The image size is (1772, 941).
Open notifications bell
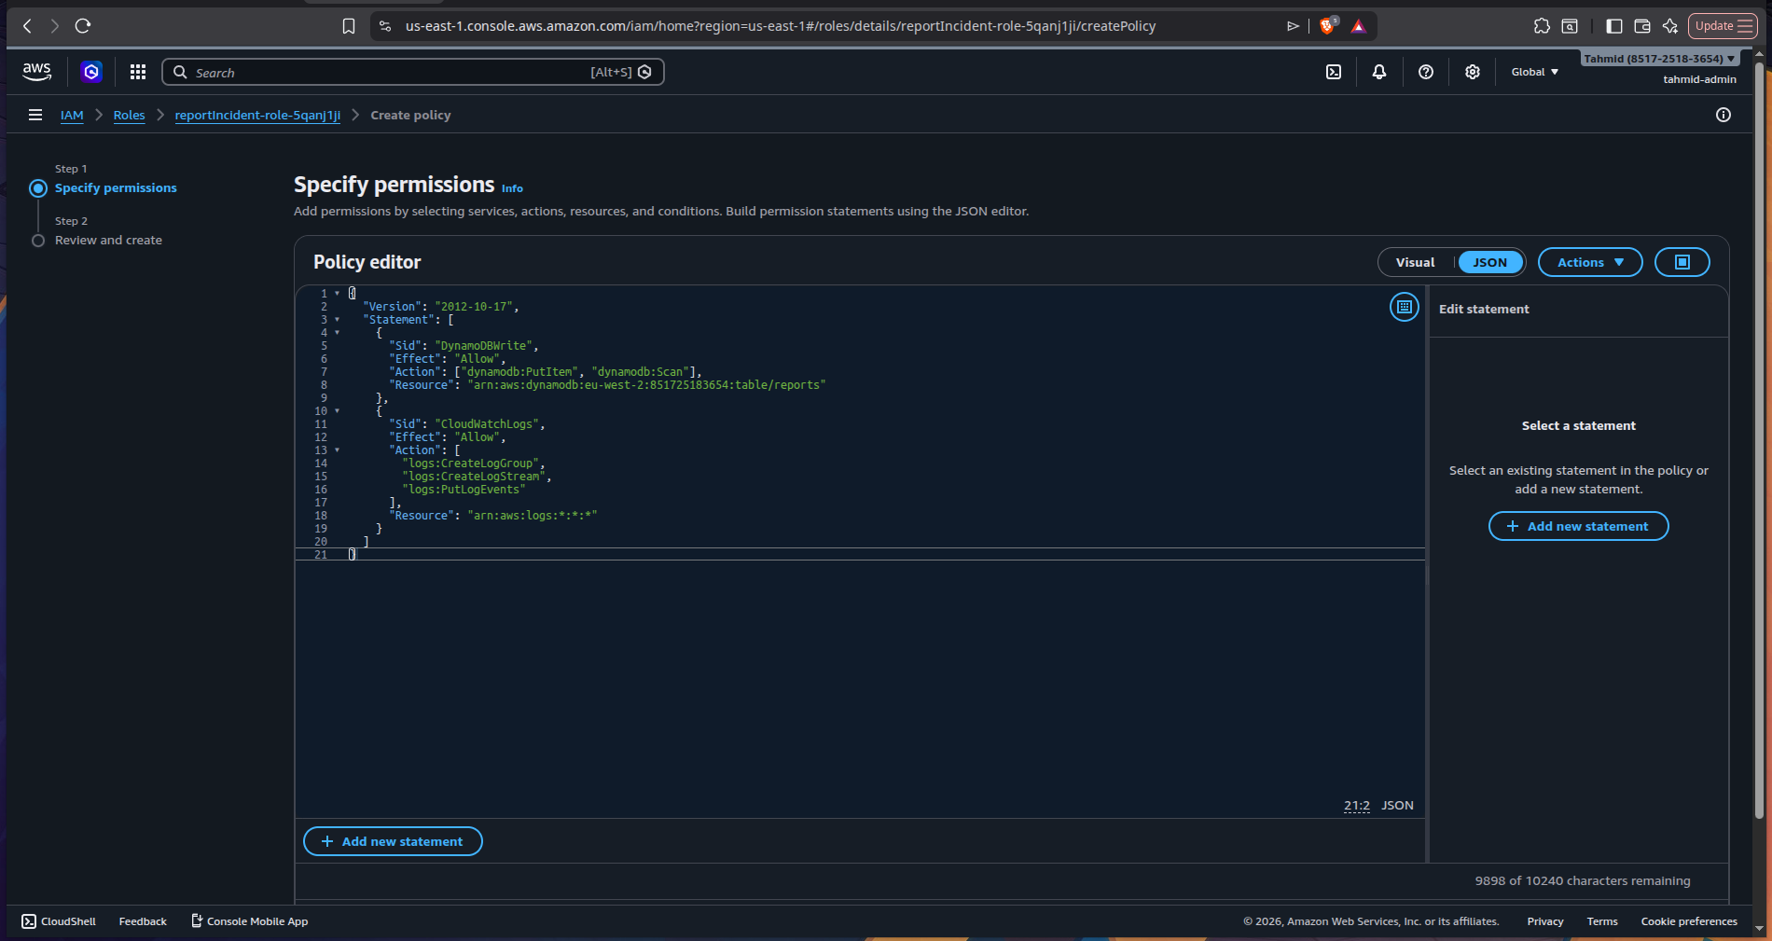(x=1379, y=72)
